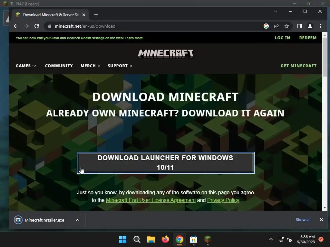Click LOG IN link
The height and width of the screenshot is (247, 330).
click(x=282, y=38)
